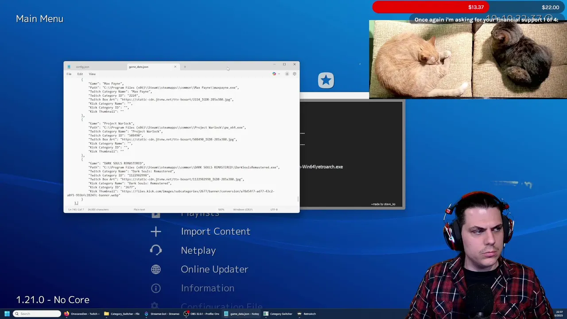Click the "Twitch Category ID": "508490" line
Screen dimensions: 567x319
point(116,136)
